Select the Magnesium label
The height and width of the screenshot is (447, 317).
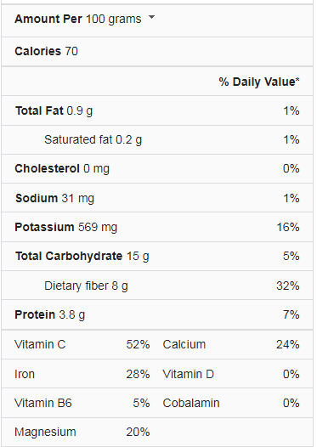point(45,433)
